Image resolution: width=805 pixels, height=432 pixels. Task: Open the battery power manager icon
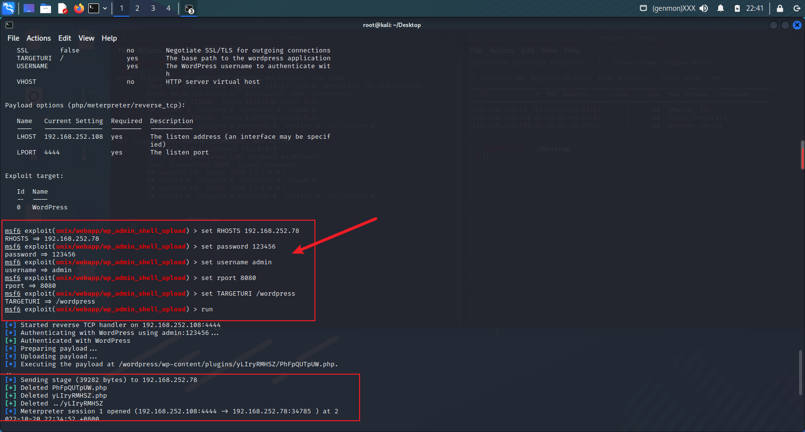point(737,8)
